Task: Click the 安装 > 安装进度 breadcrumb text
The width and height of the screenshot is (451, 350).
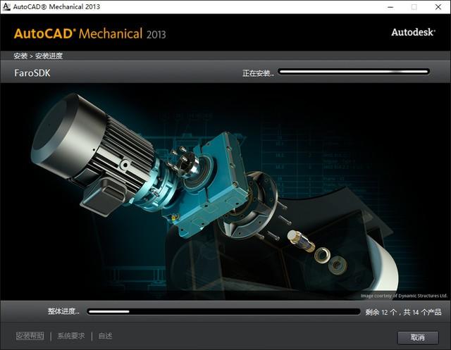Action: (x=38, y=56)
